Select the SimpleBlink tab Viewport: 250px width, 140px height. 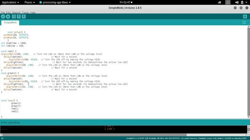click(10, 23)
